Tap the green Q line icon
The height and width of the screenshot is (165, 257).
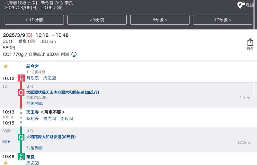coord(21,137)
